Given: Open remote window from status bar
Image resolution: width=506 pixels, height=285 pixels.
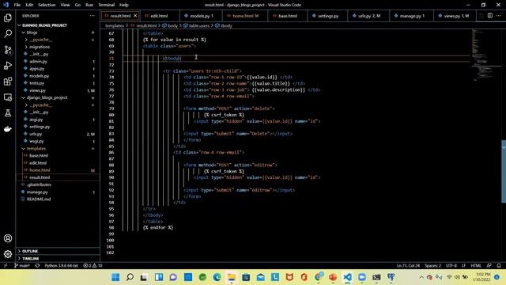Looking at the screenshot, I should (x=6, y=266).
